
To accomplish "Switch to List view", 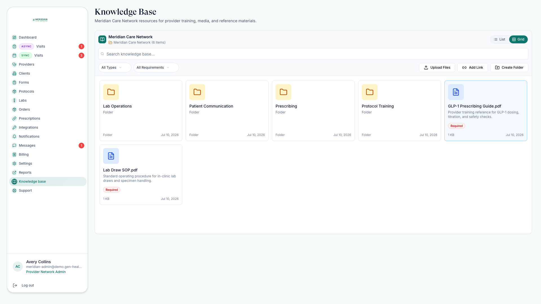I will pyautogui.click(x=500, y=39).
